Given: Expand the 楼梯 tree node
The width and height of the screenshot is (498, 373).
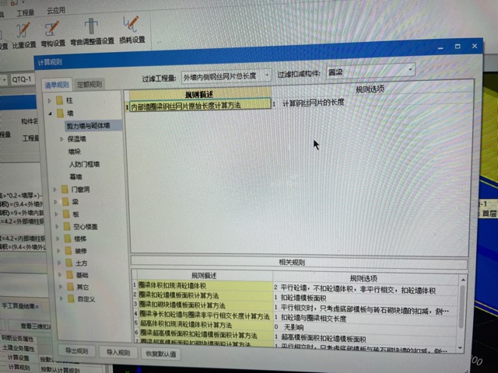Looking at the screenshot, I should pyautogui.click(x=58, y=239).
